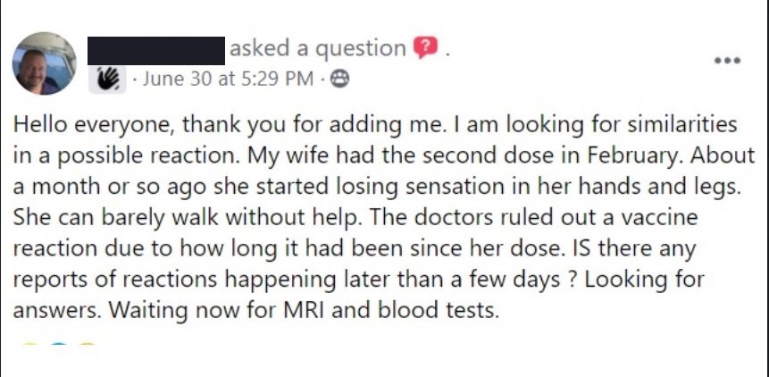Open the June 30 at 5:29 PM timestamp

point(229,79)
